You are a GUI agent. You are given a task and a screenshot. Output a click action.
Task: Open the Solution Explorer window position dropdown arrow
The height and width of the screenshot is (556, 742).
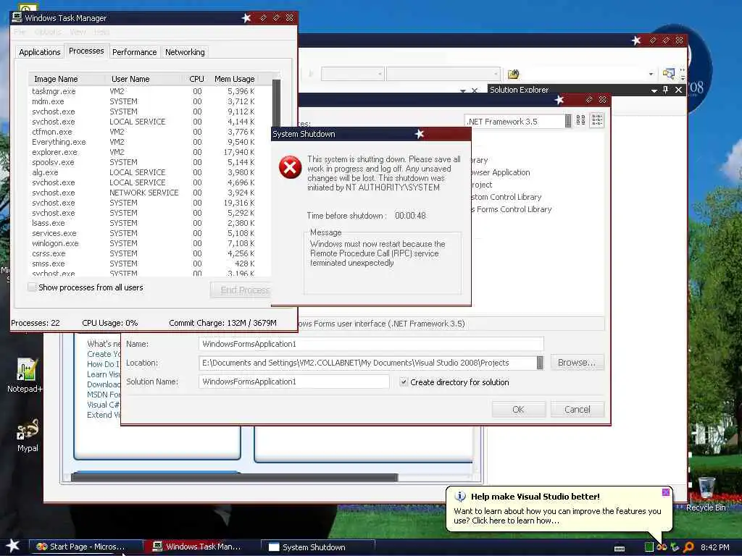coord(654,90)
